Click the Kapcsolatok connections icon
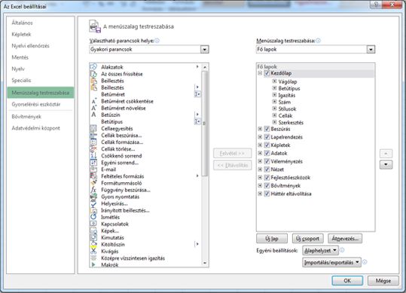The width and height of the screenshot is (406, 293). [93, 224]
